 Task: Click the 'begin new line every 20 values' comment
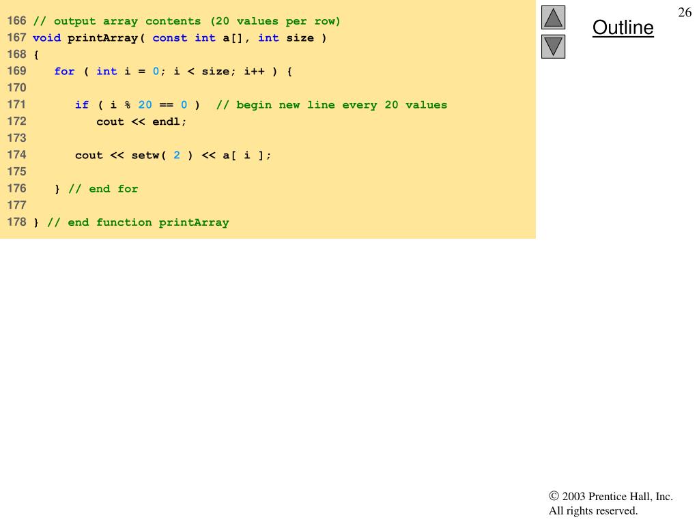click(332, 105)
